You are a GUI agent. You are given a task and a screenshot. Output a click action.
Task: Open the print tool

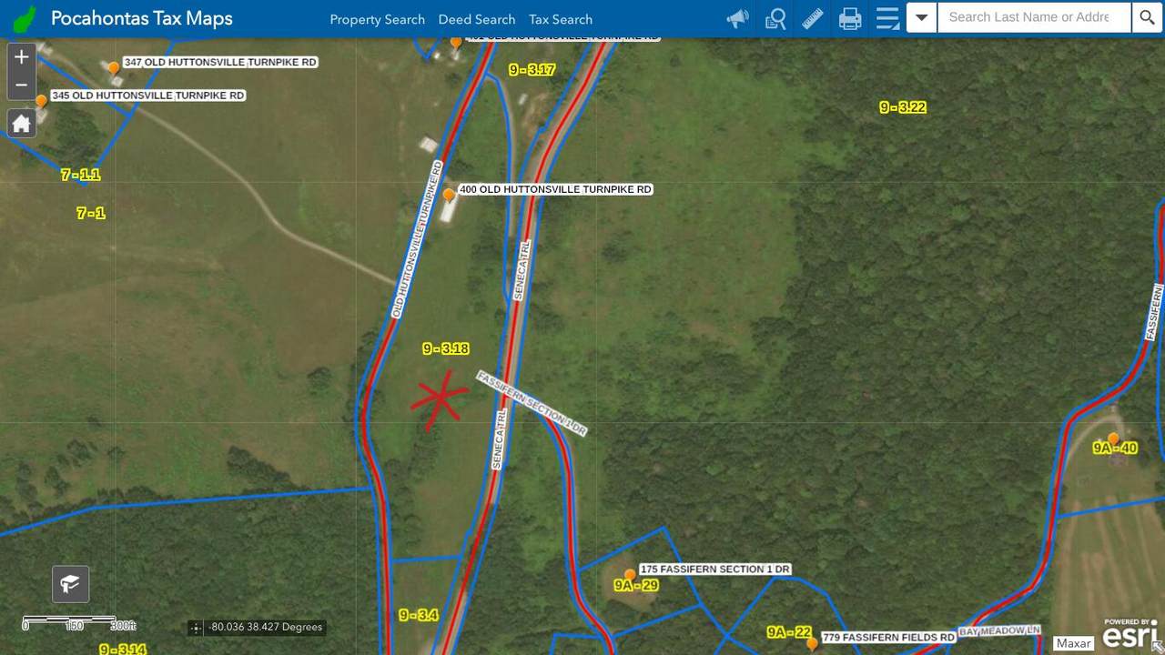[x=850, y=18]
